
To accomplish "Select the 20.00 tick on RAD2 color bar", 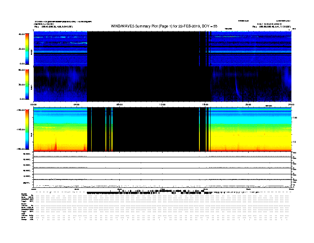I will click(x=22, y=49).
